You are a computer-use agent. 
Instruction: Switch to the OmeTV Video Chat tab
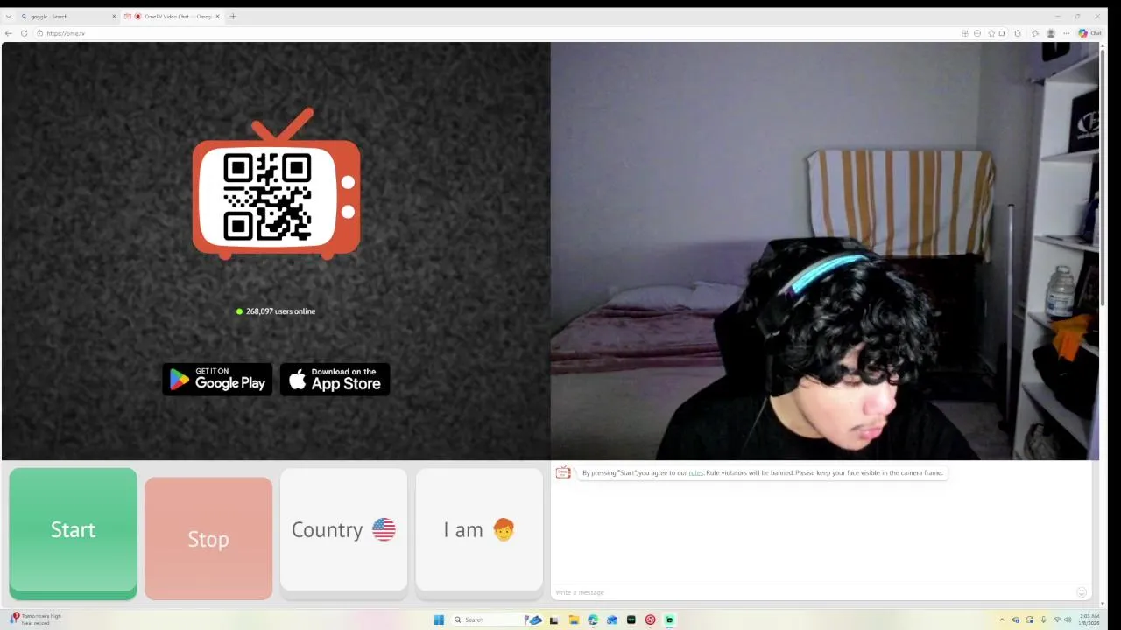pyautogui.click(x=172, y=16)
